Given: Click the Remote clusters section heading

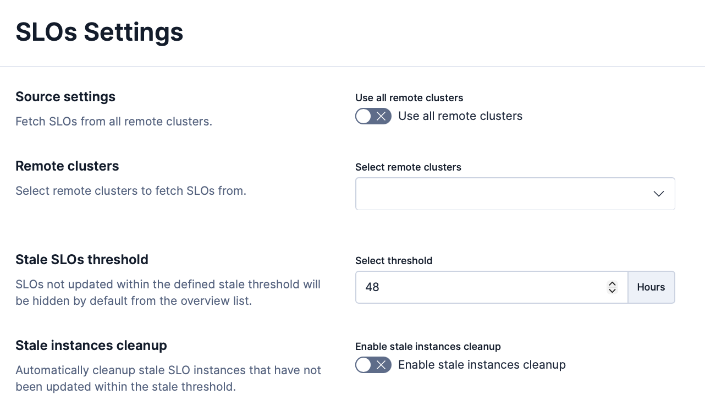Looking at the screenshot, I should (x=67, y=166).
